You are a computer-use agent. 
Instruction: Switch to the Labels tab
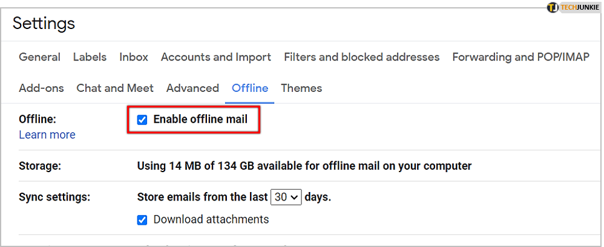tap(90, 57)
